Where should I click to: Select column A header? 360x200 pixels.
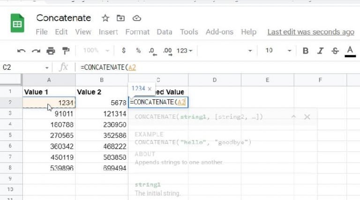tap(49, 80)
